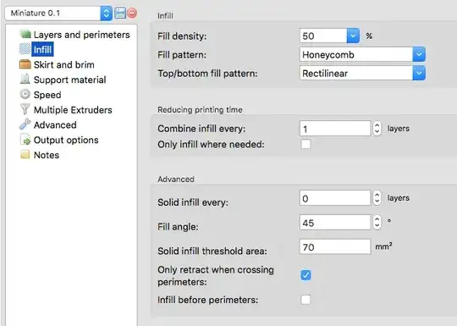
Task: Open the Fill pattern Honeycomb dropdown
Action: point(419,54)
